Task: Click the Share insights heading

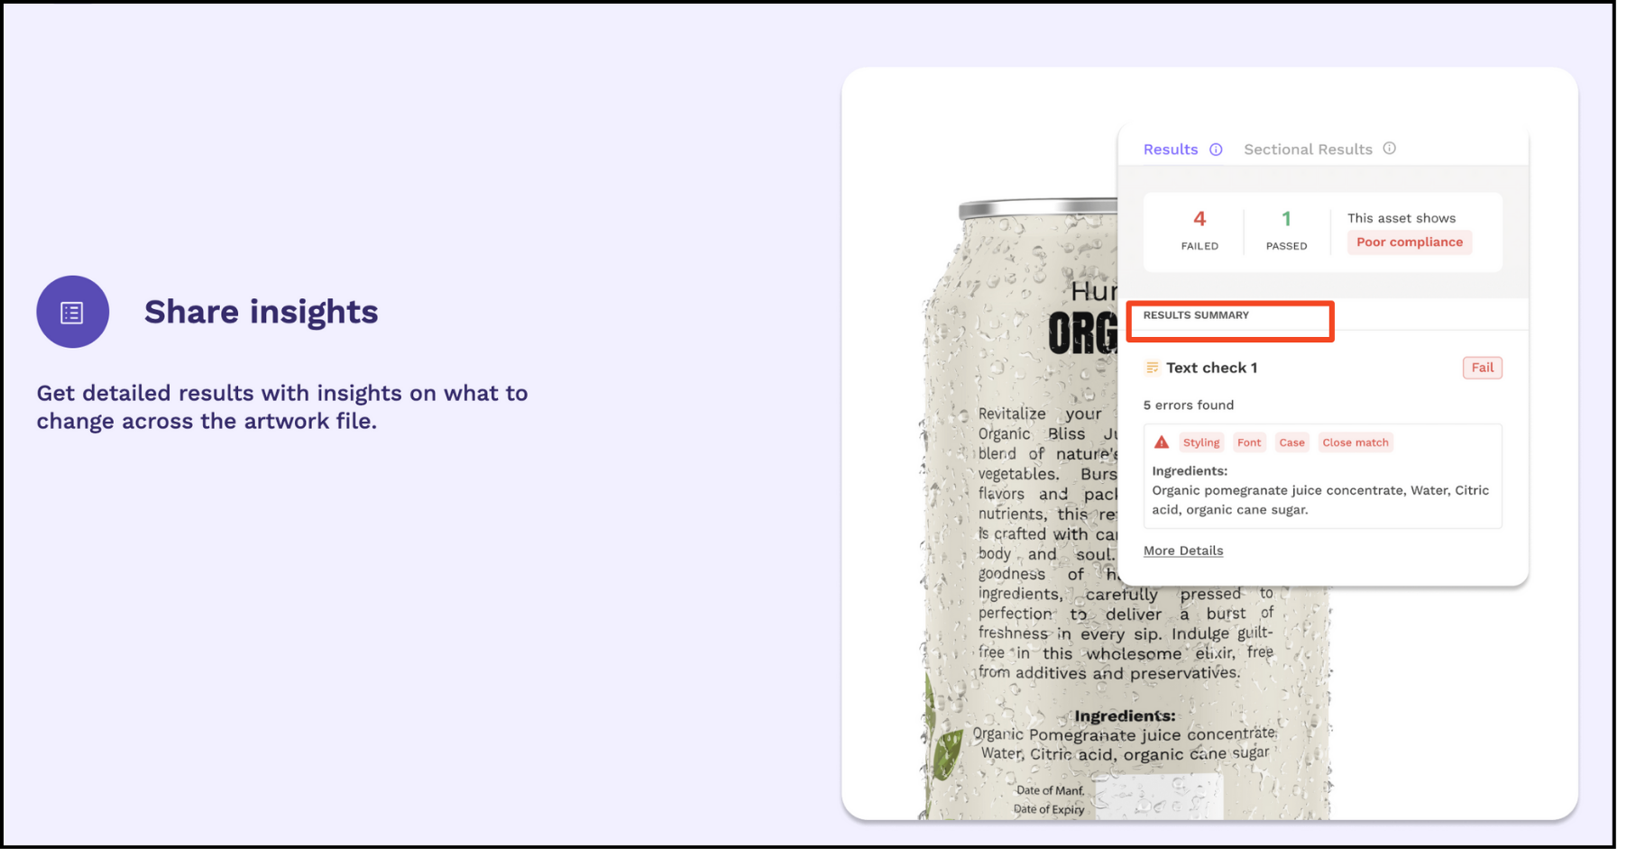Action: [261, 312]
